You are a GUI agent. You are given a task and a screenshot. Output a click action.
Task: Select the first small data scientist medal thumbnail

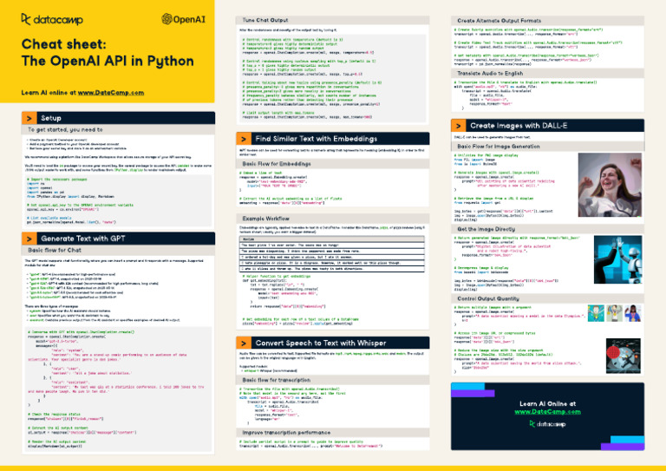click(596, 313)
